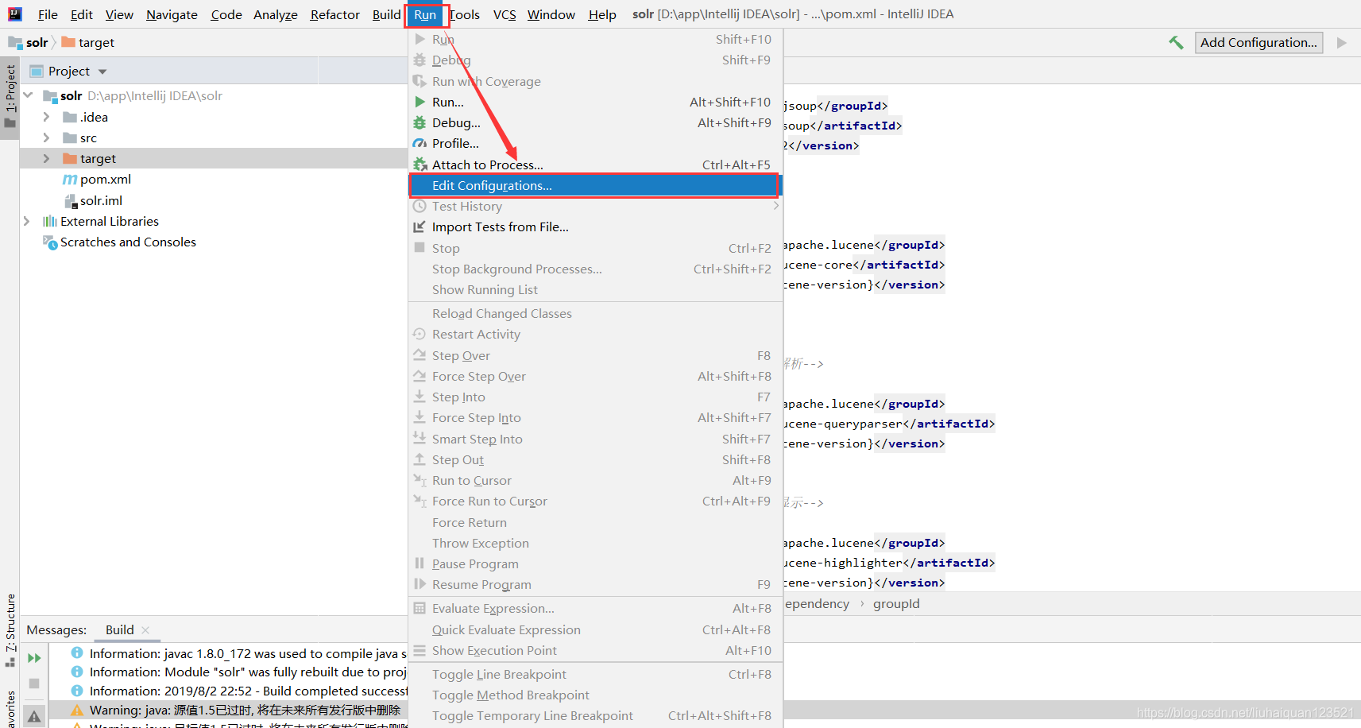Image resolution: width=1361 pixels, height=728 pixels.
Task: Click the Scratches and Consoles icon
Action: (x=50, y=242)
